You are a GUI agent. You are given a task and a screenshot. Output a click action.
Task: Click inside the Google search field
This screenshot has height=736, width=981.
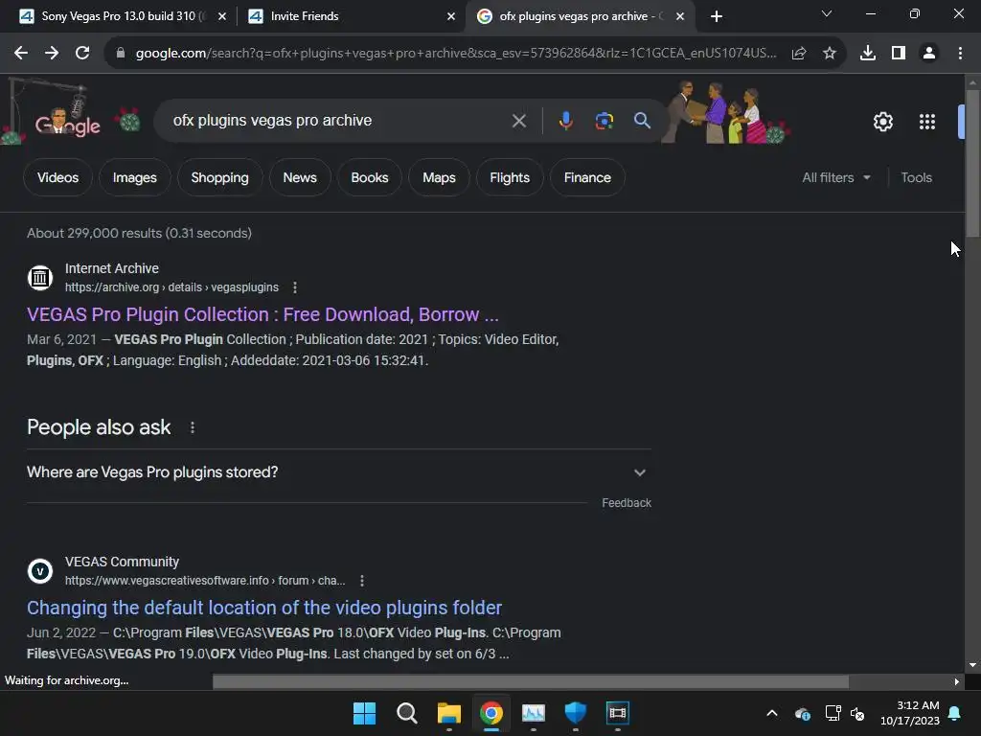click(338, 120)
